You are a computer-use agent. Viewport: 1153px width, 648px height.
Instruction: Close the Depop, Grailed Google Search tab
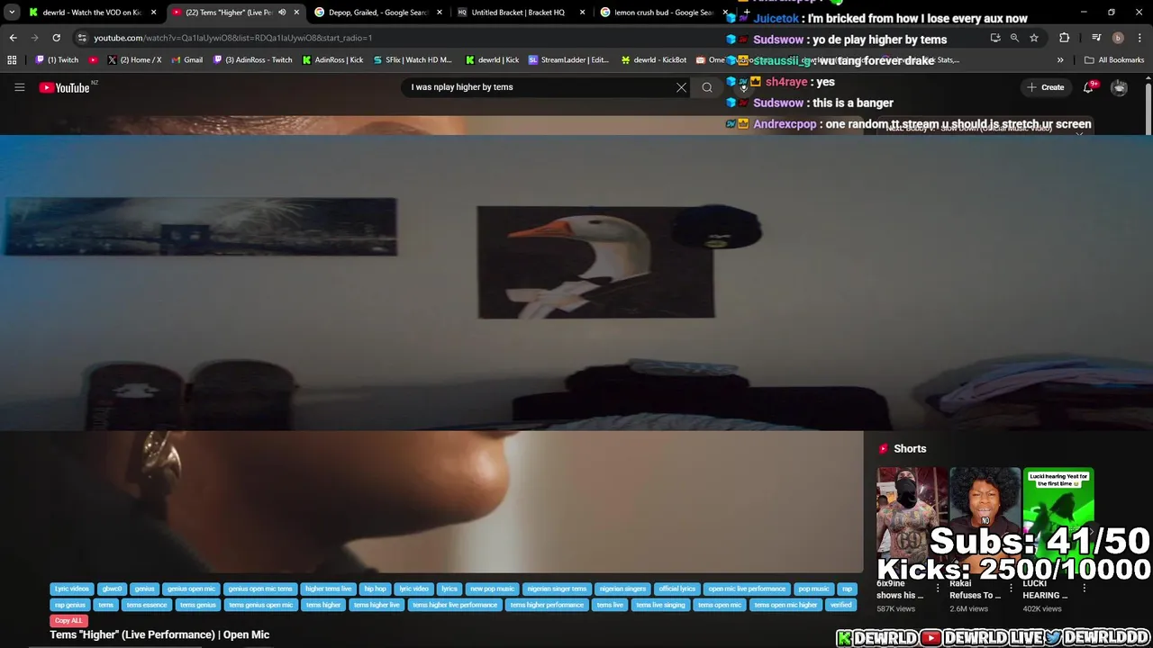(440, 13)
